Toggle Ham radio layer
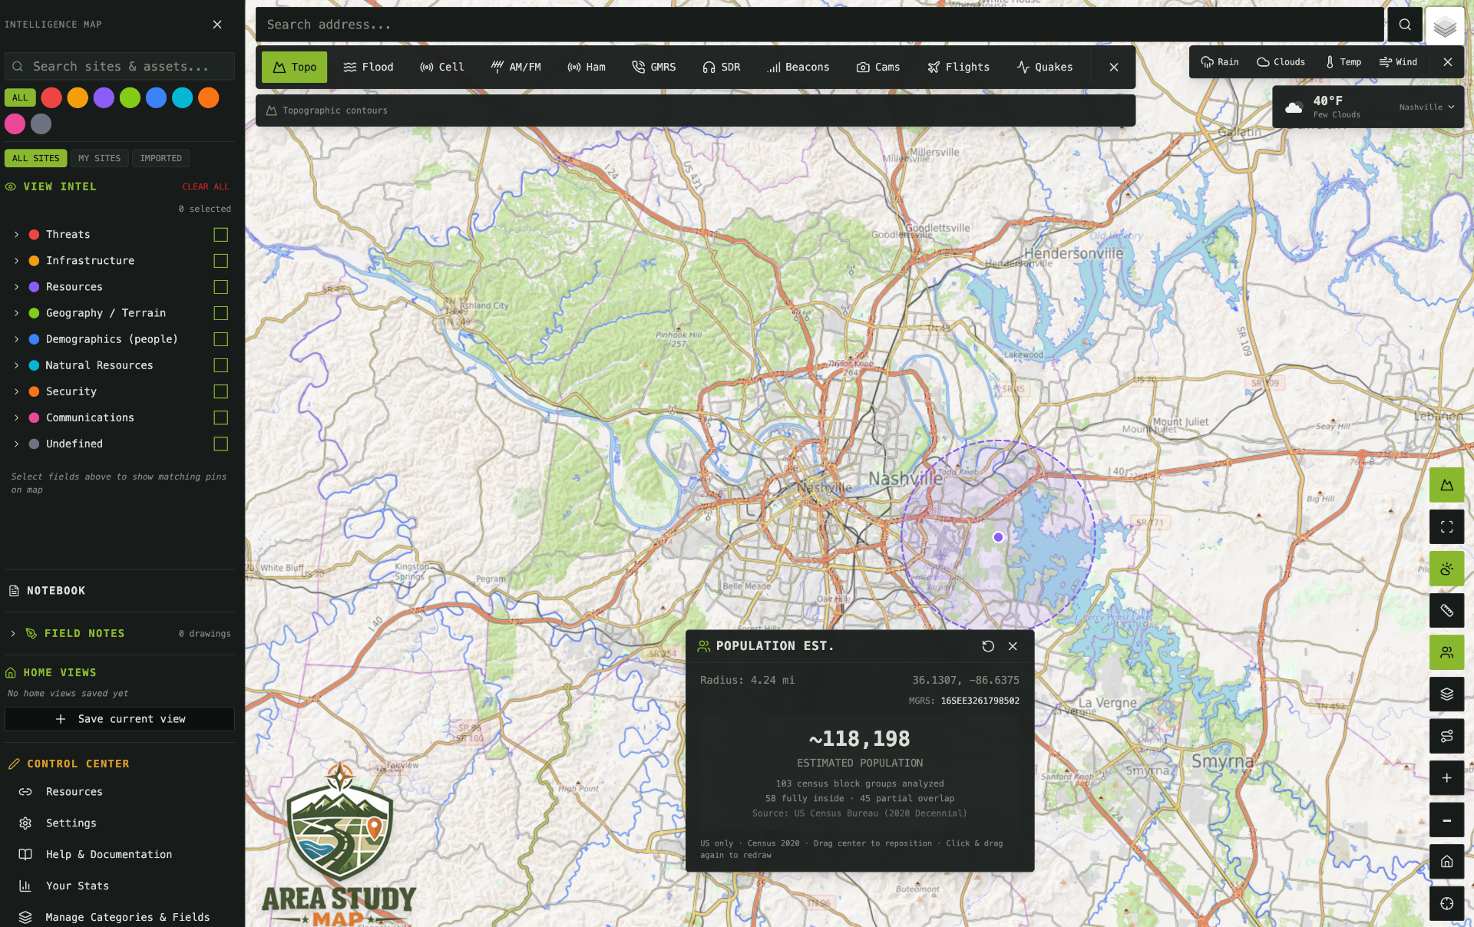Screen dimensions: 1474x927 [x=586, y=67]
